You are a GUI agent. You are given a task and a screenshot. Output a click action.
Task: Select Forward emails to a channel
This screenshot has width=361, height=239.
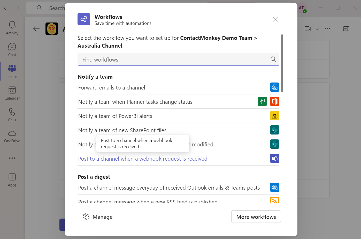179,87
